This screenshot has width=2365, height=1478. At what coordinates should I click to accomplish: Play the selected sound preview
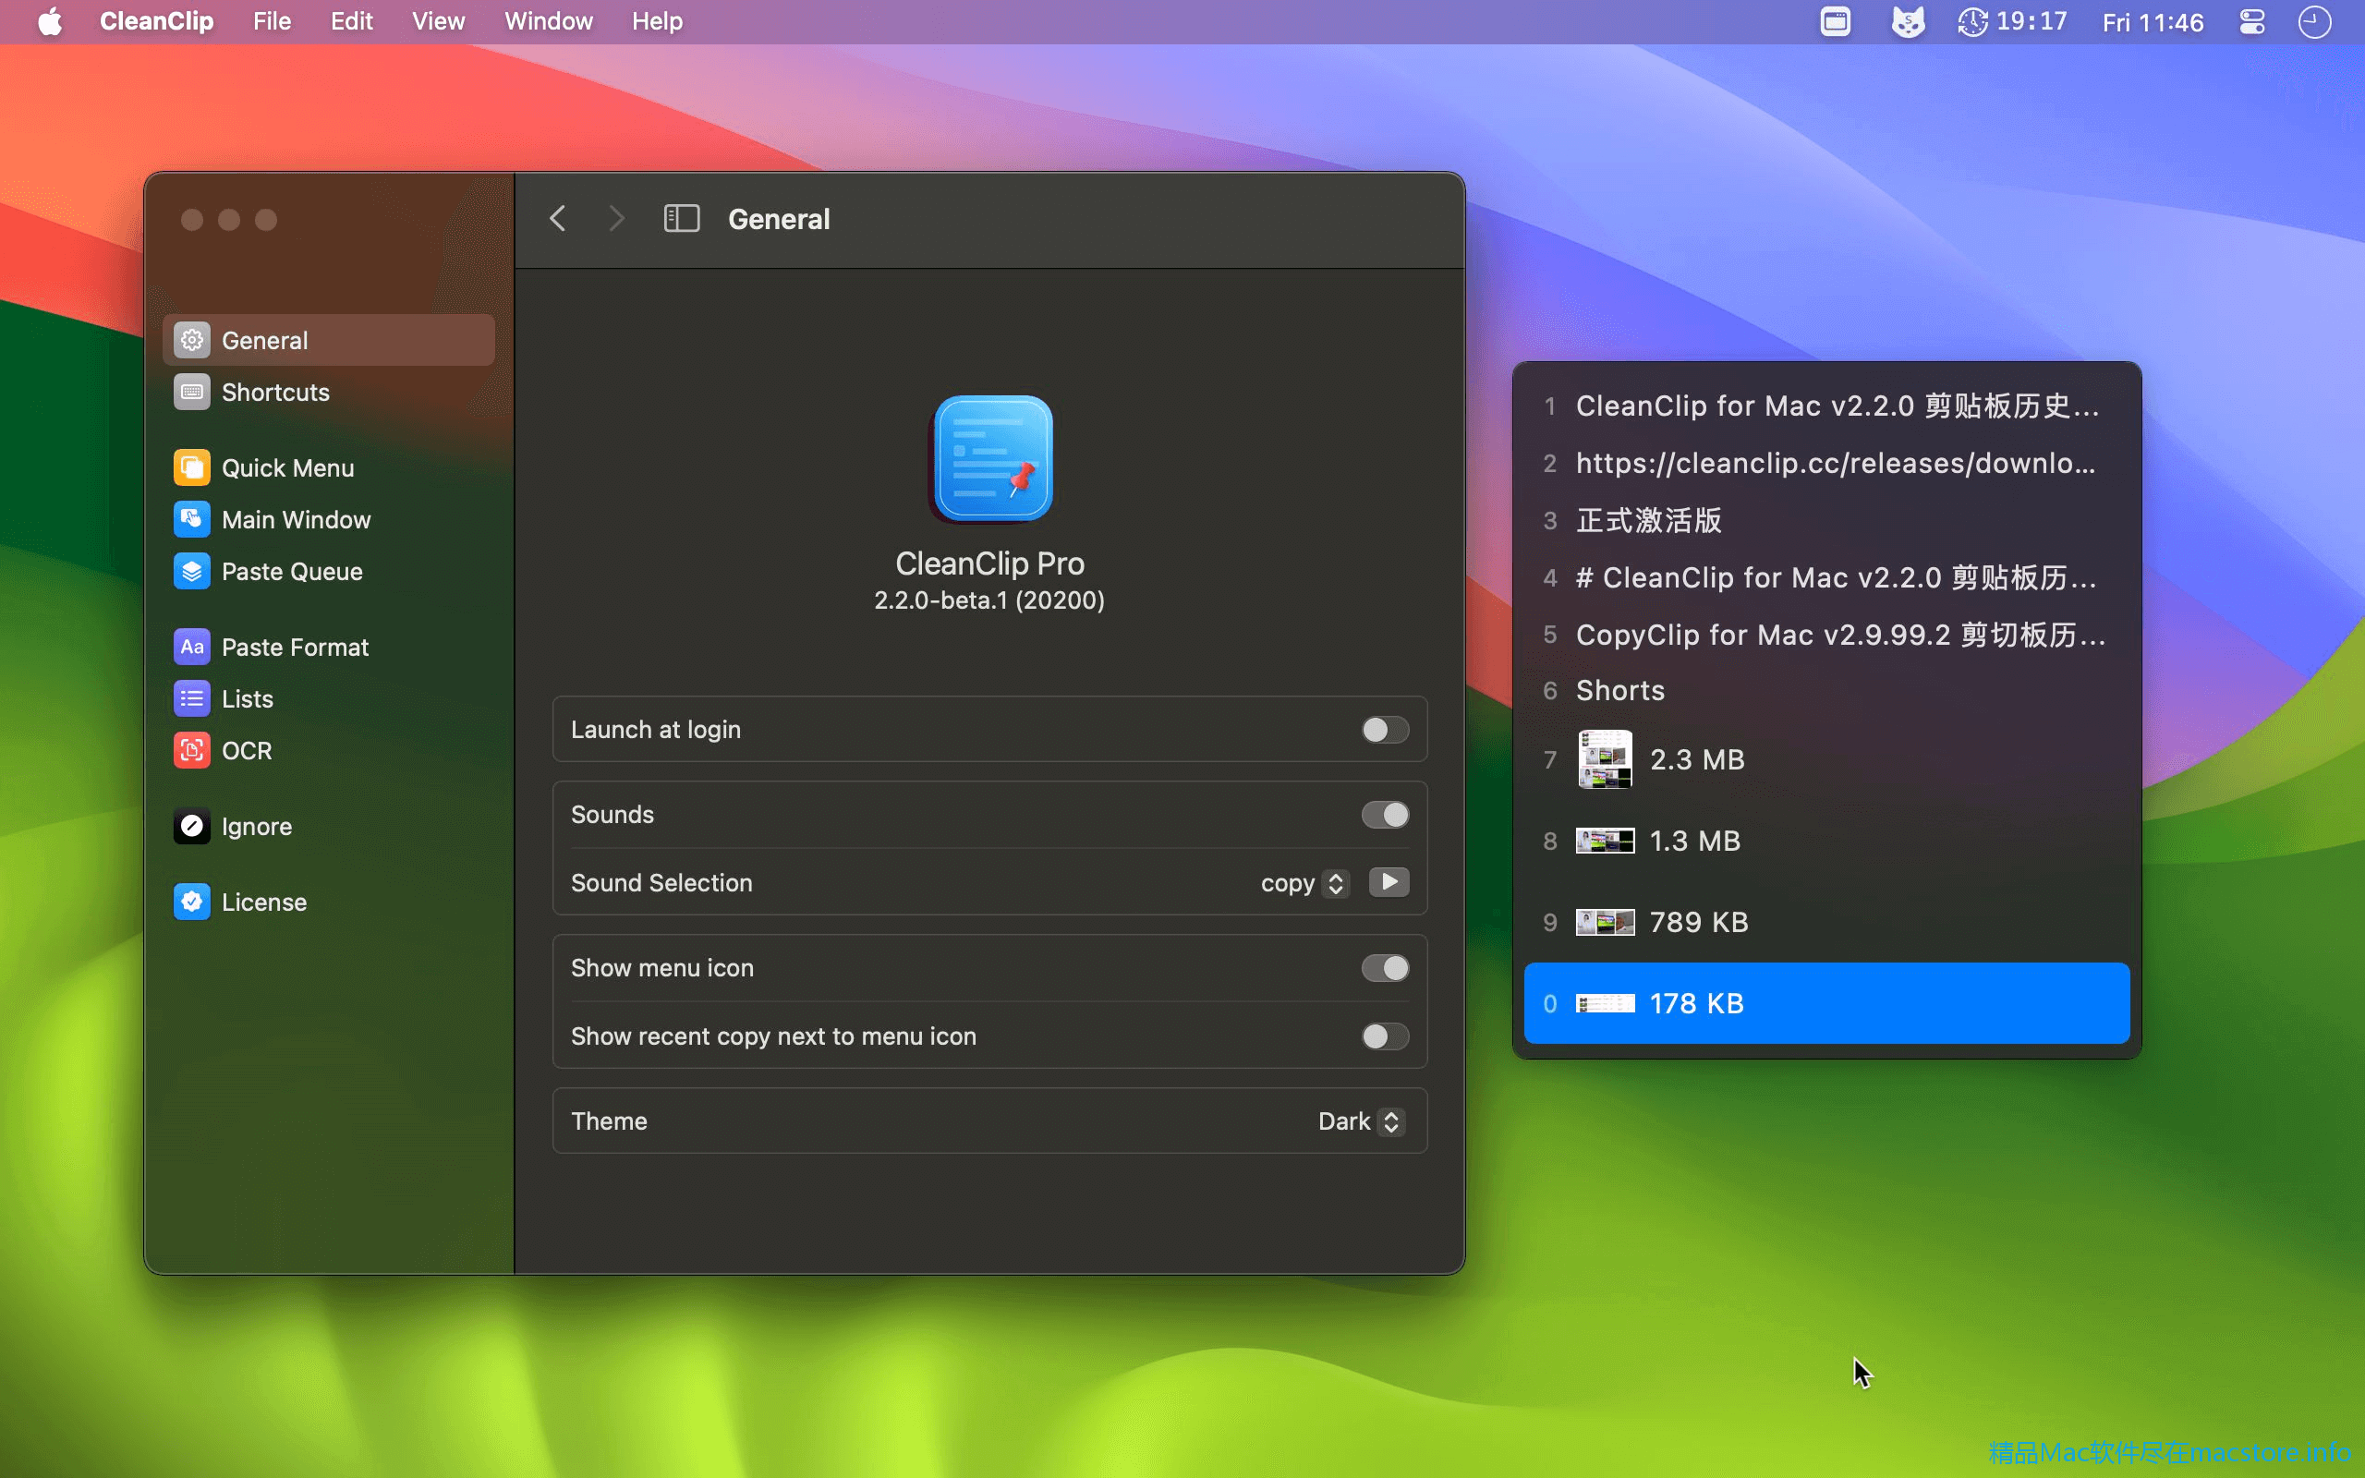1389,881
